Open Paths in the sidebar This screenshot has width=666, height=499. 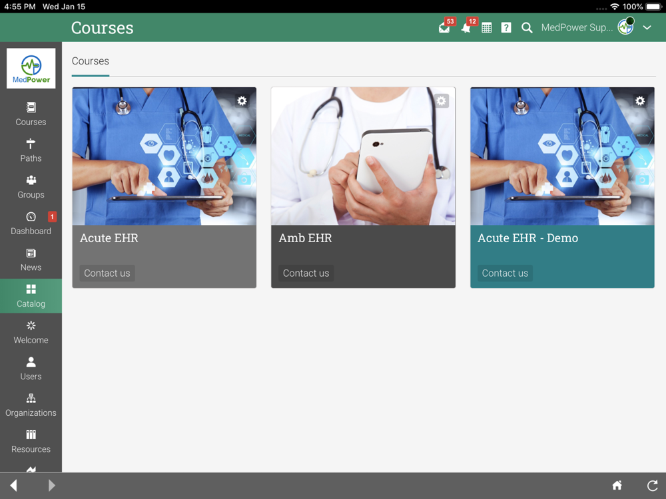(31, 150)
